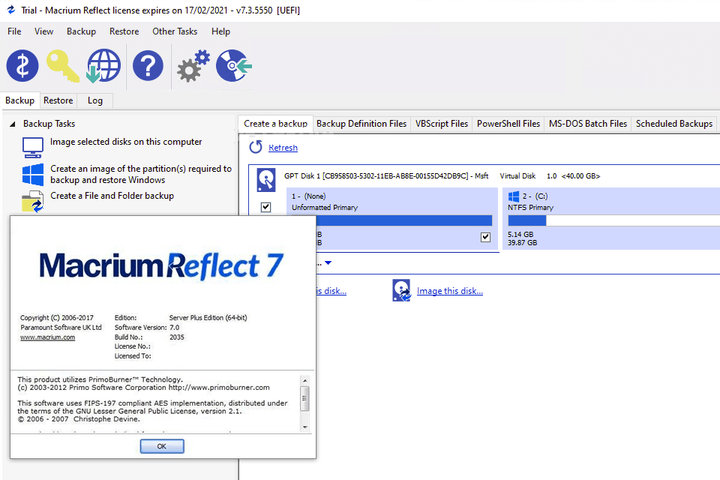720x480 pixels.
Task: Click the rescue media disc icon
Action: (x=234, y=66)
